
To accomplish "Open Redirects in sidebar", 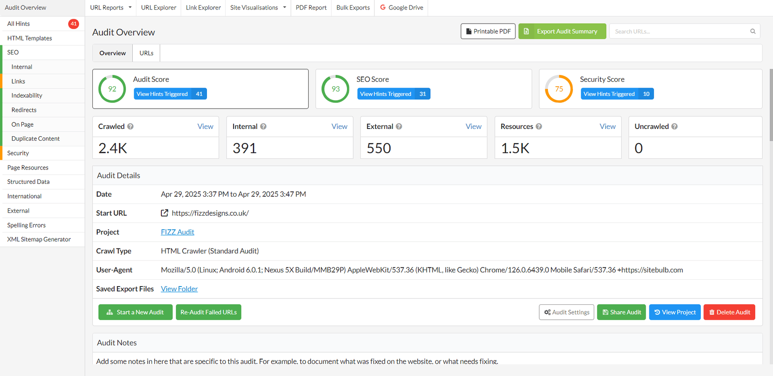I will click(x=42, y=110).
